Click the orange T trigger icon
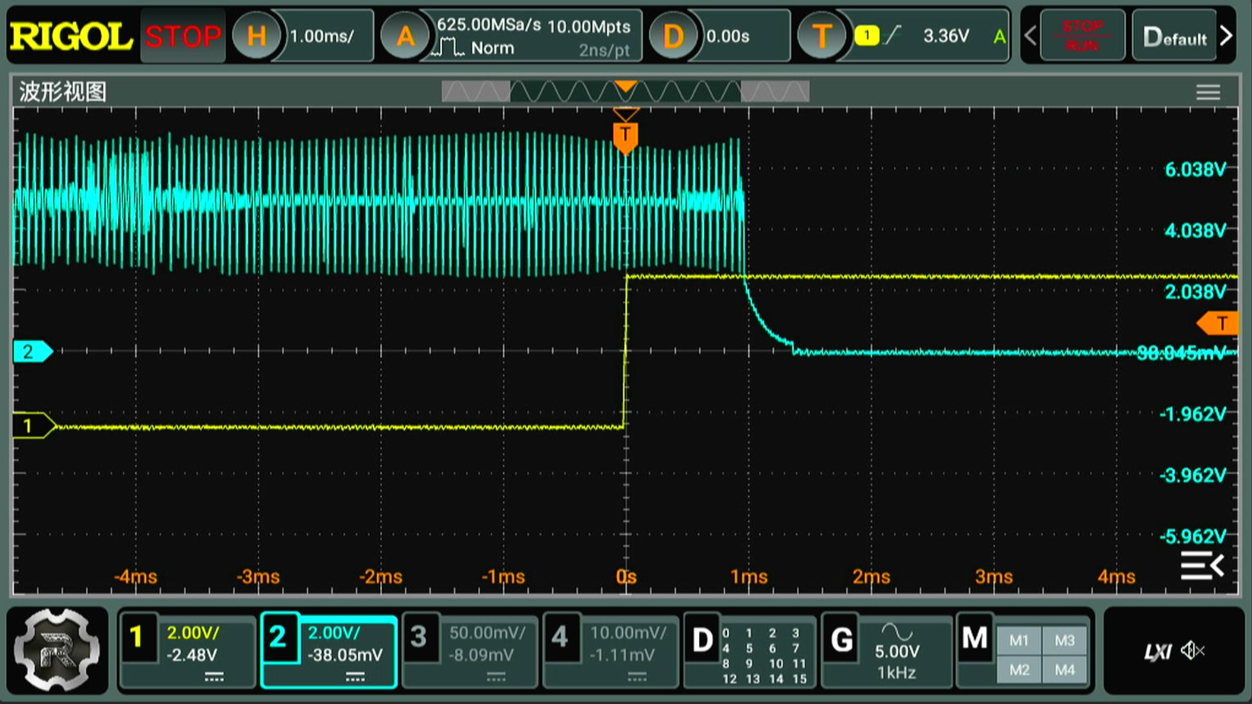The width and height of the screenshot is (1252, 704). 822,37
